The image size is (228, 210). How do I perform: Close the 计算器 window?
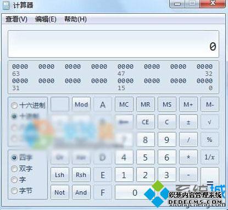213,4
